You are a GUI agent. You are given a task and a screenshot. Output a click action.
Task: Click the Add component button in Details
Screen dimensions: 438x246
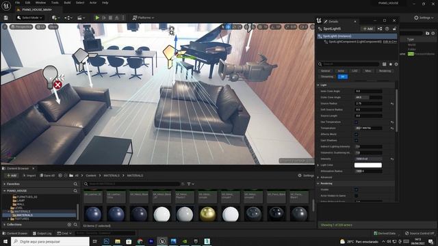coord(368,29)
